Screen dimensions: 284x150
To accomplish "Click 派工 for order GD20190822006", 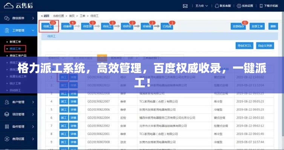I will click(64, 109).
